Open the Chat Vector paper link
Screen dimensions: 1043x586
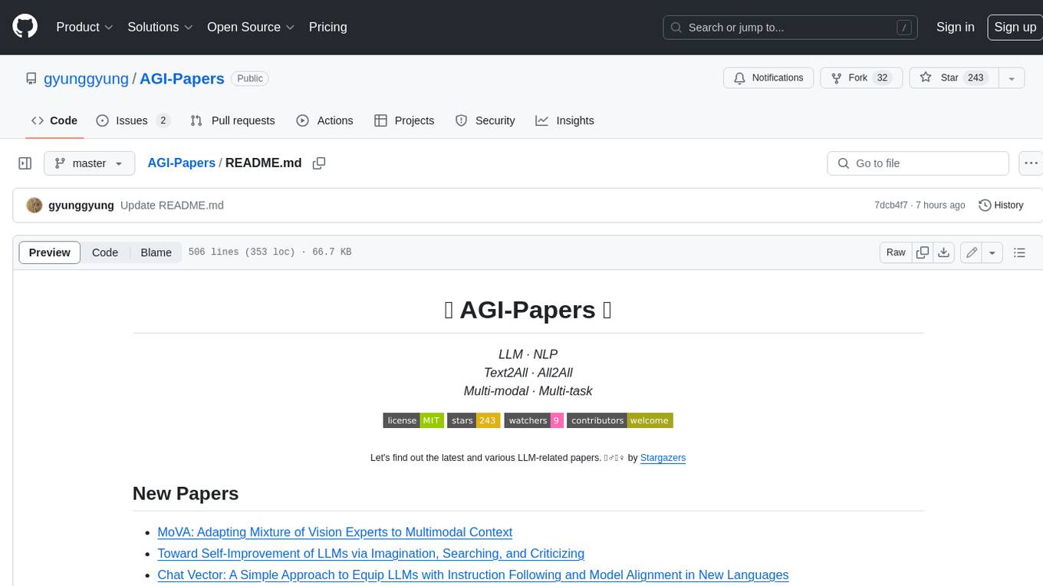(472, 575)
